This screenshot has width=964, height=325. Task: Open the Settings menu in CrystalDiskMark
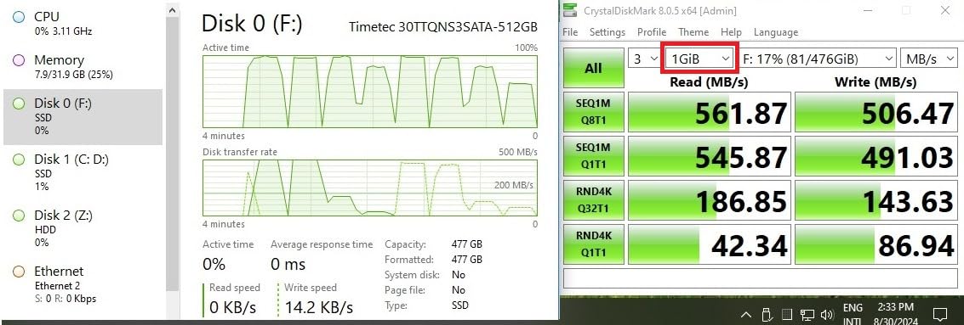coord(607,32)
